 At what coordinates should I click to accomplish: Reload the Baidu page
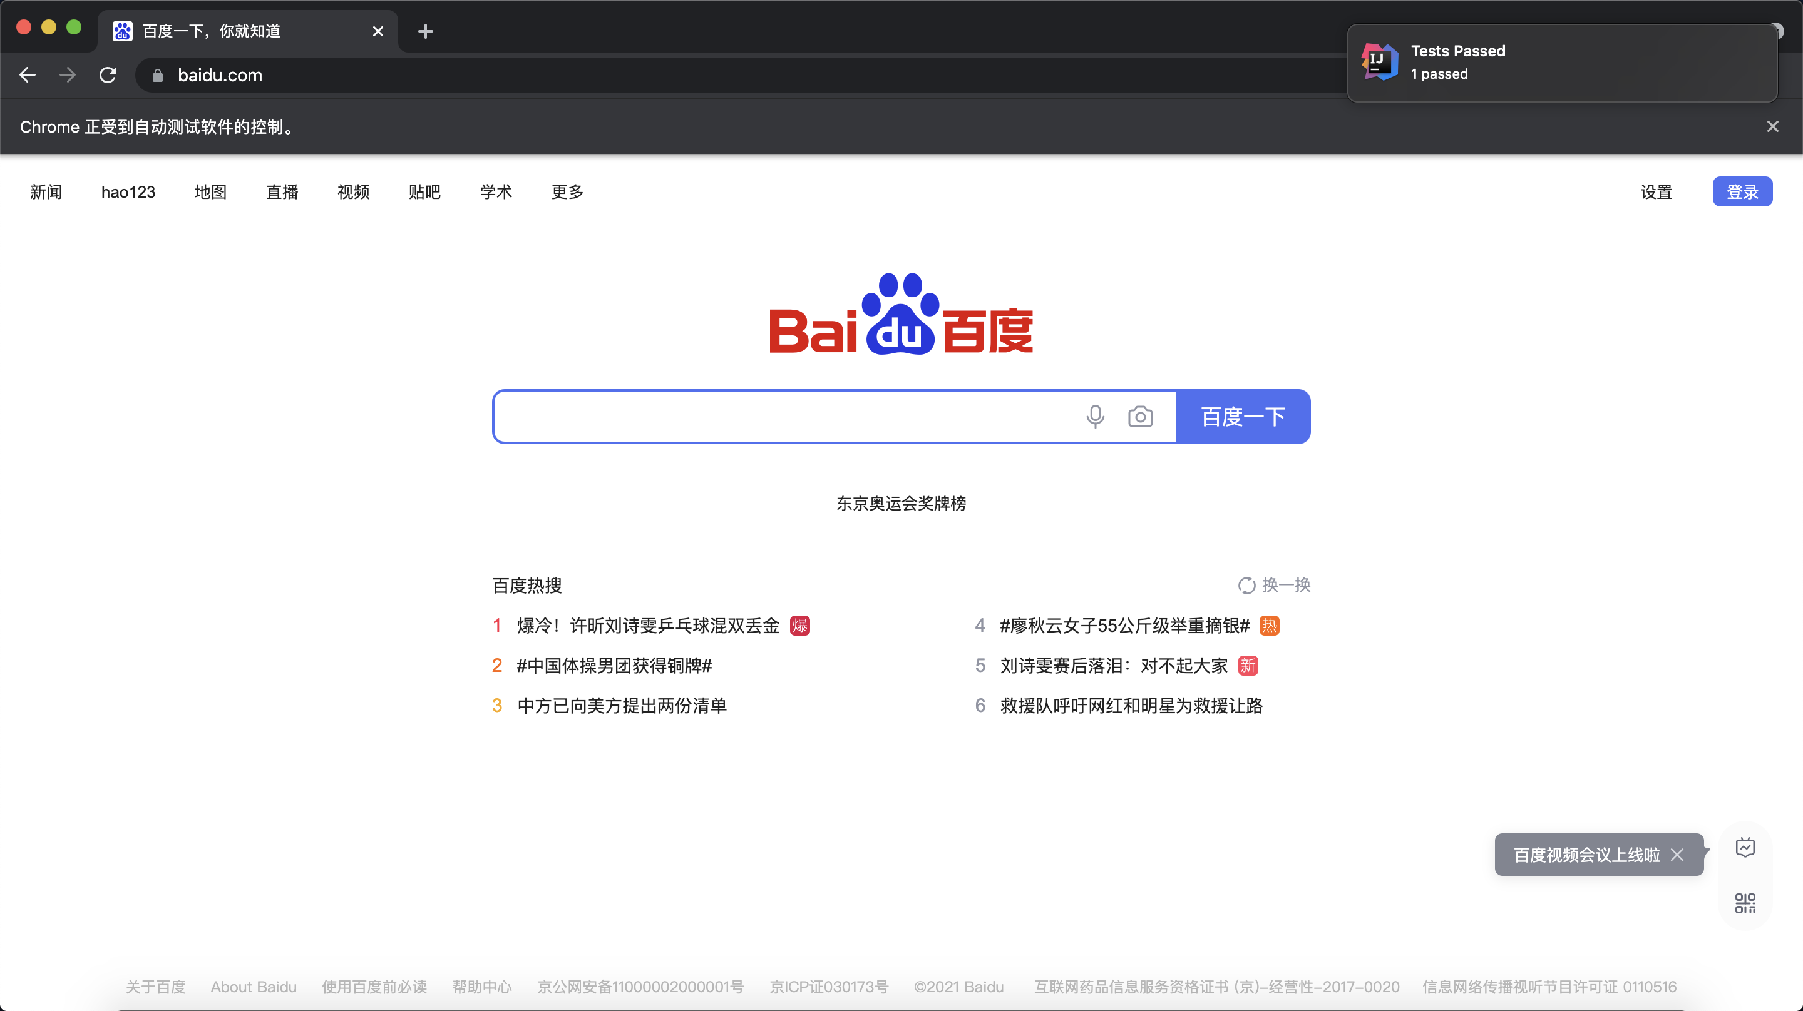click(x=108, y=75)
